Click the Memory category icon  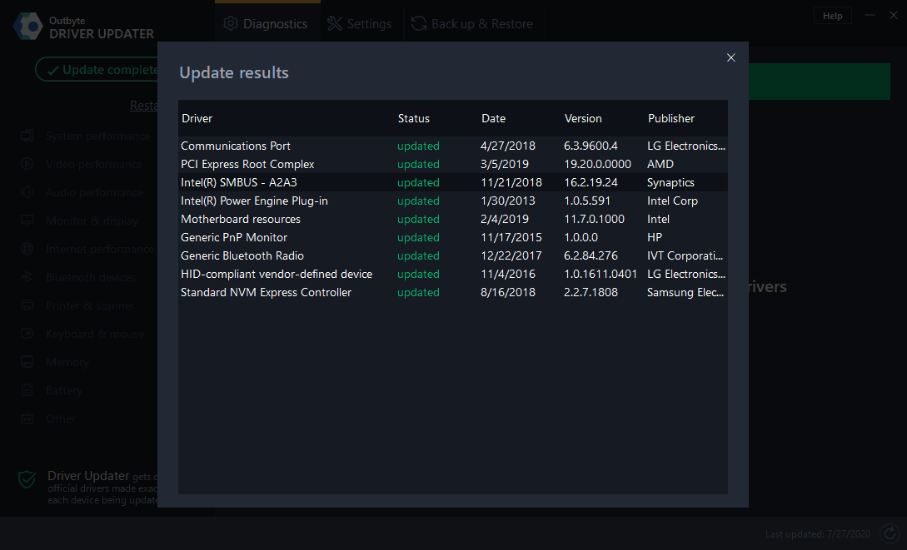[x=26, y=362]
